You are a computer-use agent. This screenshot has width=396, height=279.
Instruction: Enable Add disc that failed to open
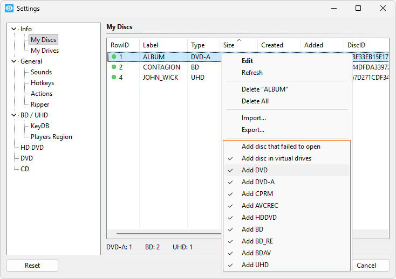[x=281, y=147]
